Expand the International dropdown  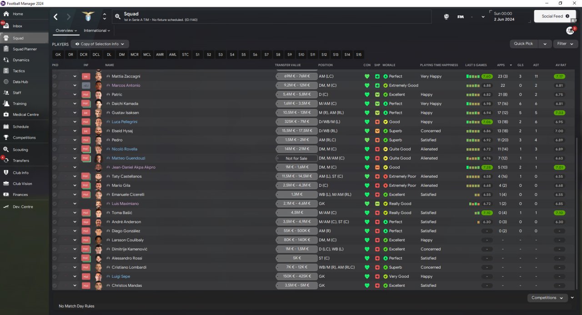pos(97,30)
